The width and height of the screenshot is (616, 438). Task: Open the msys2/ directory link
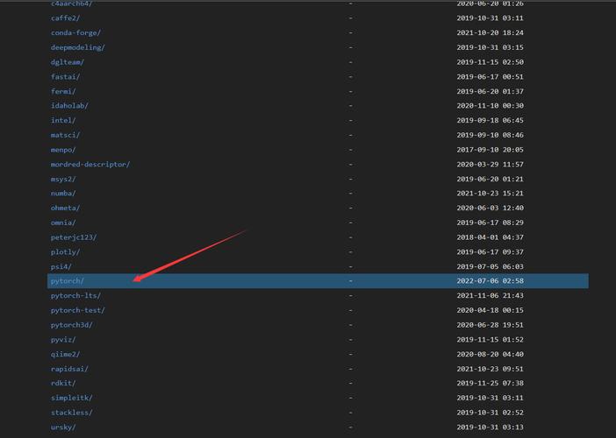tap(63, 180)
